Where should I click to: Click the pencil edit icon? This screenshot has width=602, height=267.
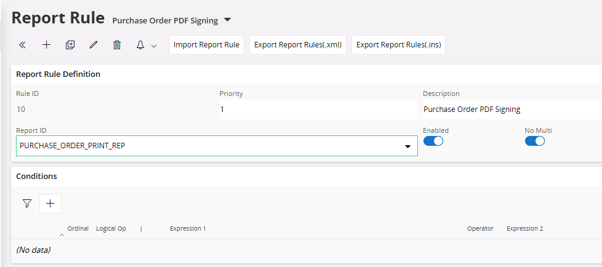[94, 45]
